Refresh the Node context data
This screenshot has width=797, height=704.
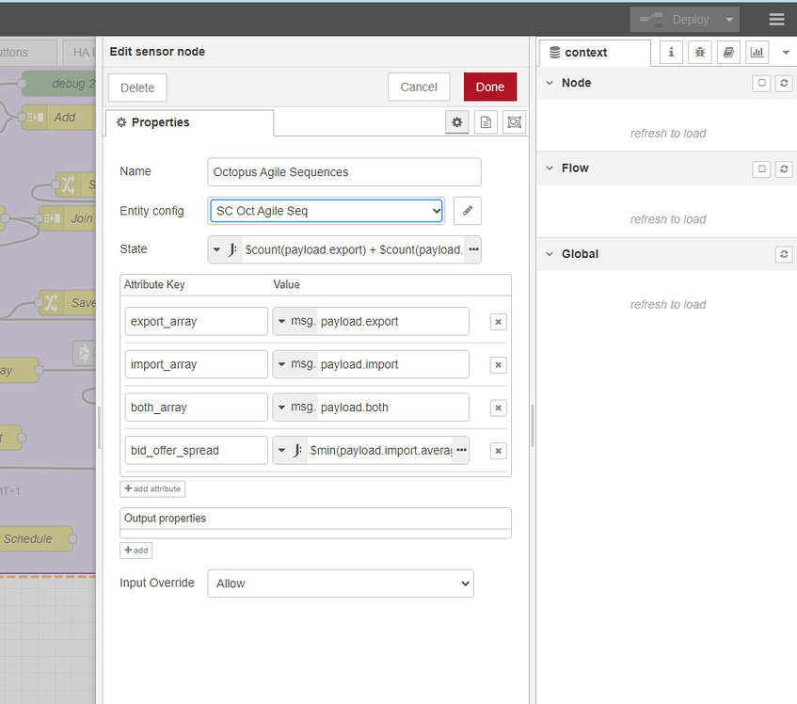783,83
